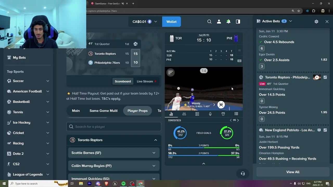Open File Explorer from the taskbar
The width and height of the screenshot is (333, 187).
81,184
